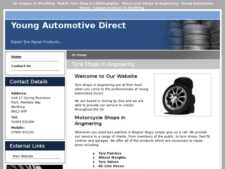This screenshot has height=169, width=225.
Task: Click the Air Line Hoses list item
Action: (x=111, y=166)
